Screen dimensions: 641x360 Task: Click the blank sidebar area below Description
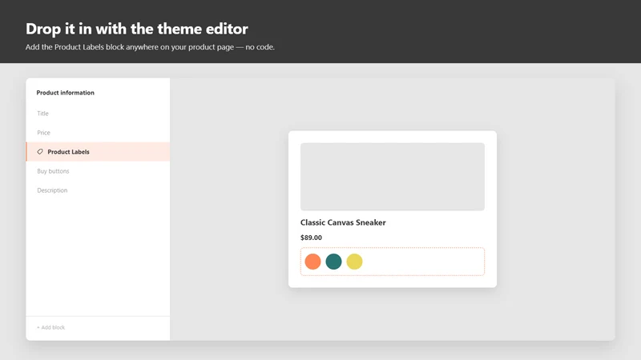98,257
